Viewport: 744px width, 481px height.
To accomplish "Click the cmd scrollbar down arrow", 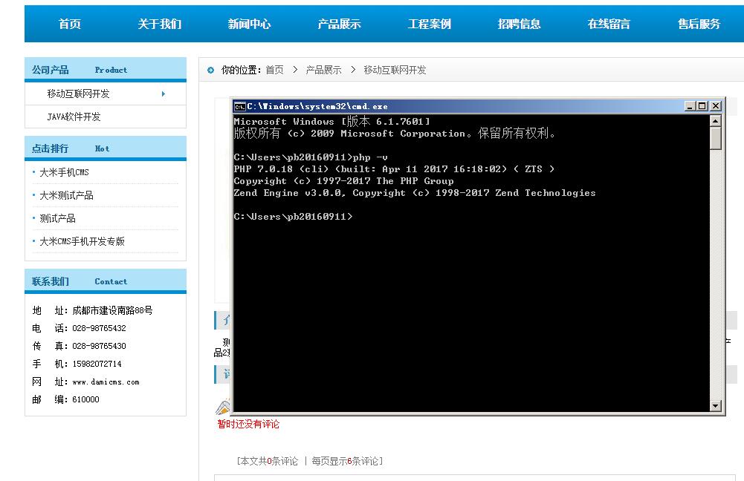I will click(716, 405).
